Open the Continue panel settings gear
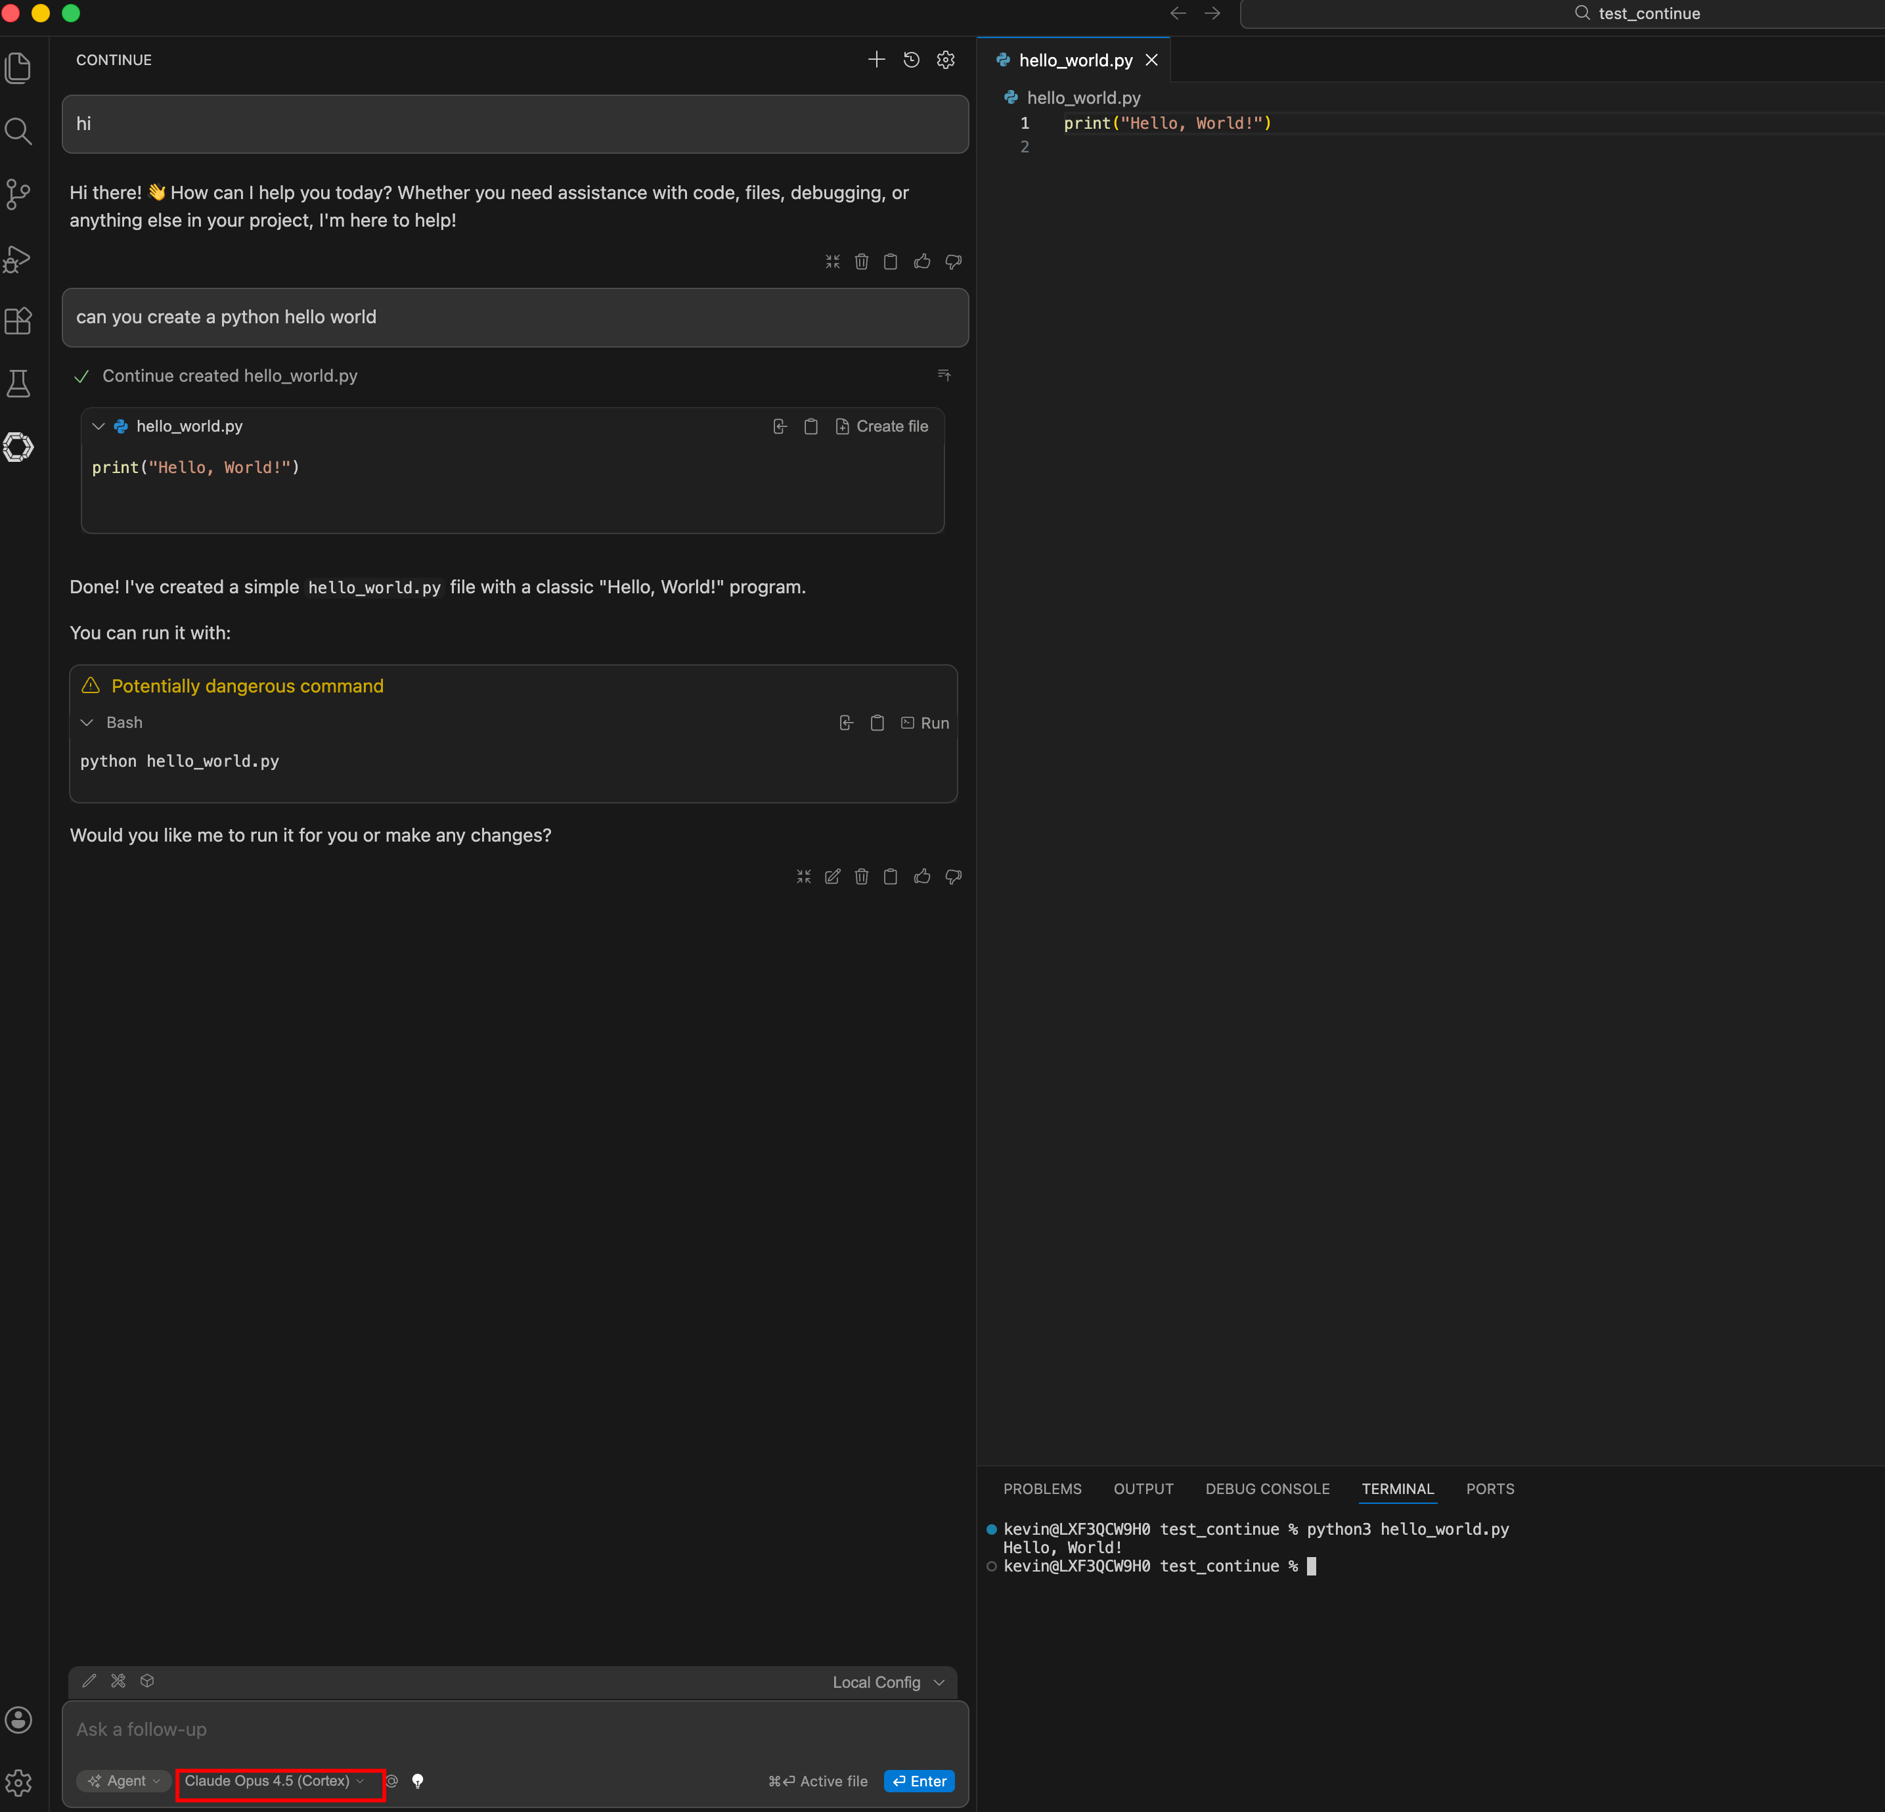This screenshot has height=1812, width=1885. 945,58
